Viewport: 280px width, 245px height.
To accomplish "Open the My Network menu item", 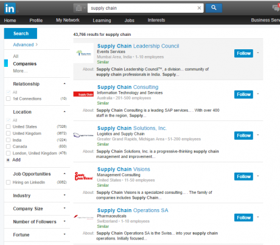I will click(x=68, y=20).
